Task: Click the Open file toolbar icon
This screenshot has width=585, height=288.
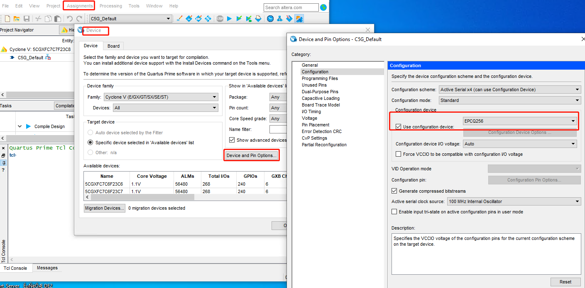Action: coord(17,19)
